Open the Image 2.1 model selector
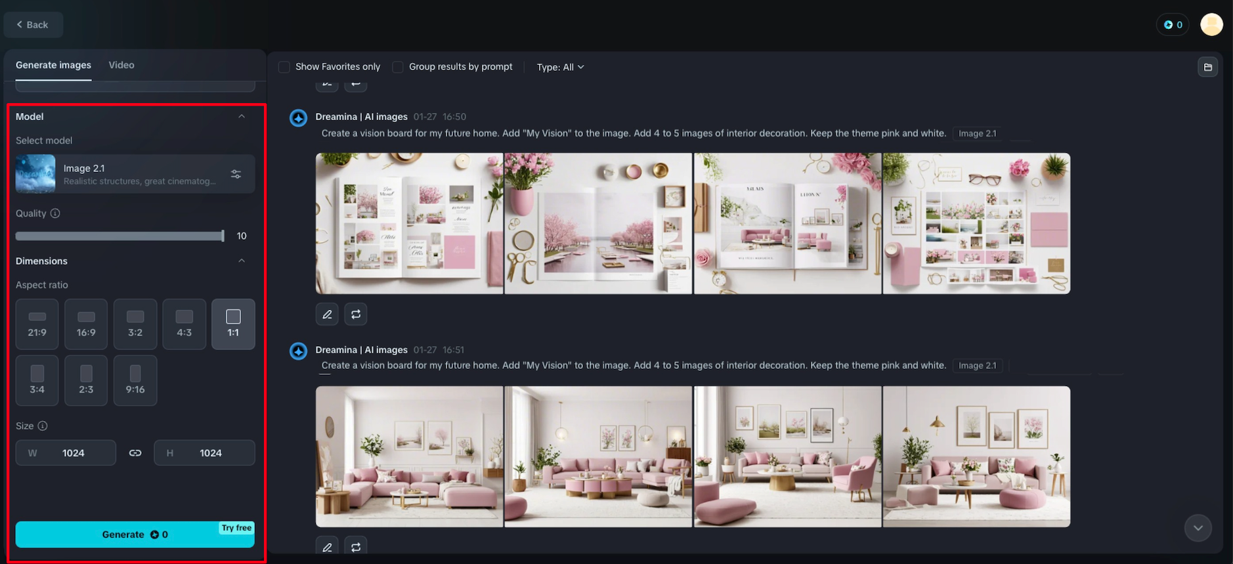This screenshot has width=1233, height=564. click(x=135, y=174)
